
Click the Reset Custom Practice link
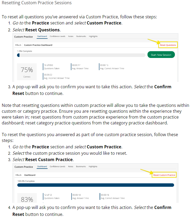[x=164, y=175]
